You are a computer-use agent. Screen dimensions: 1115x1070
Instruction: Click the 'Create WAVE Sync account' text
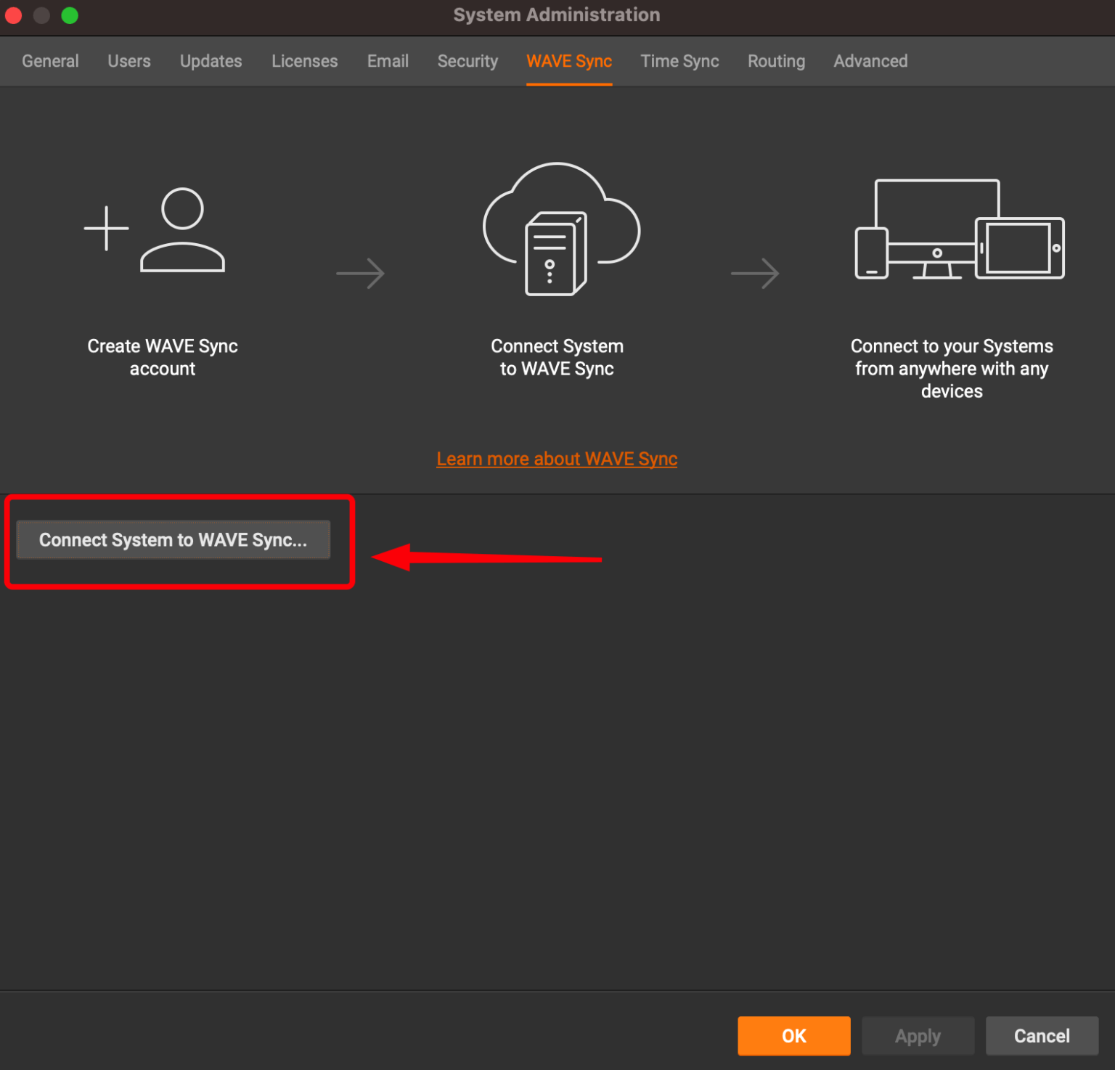163,357
